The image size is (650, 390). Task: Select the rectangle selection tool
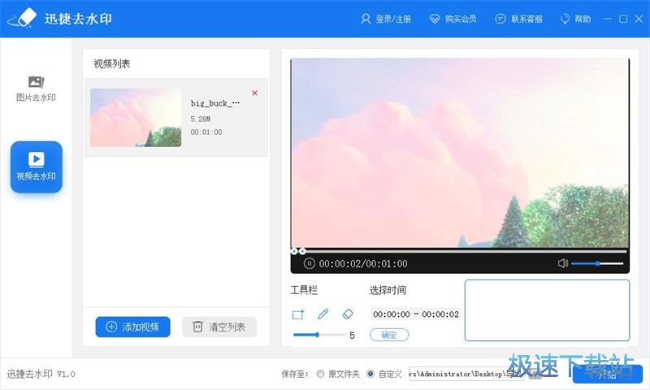tap(298, 314)
